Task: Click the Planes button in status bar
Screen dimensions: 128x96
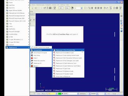Action: (44, 94)
